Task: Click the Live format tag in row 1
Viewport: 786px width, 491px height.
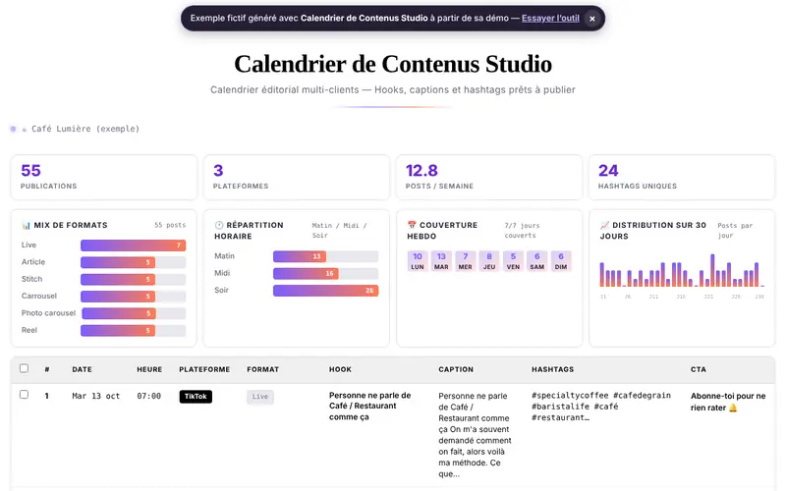Action: (259, 397)
